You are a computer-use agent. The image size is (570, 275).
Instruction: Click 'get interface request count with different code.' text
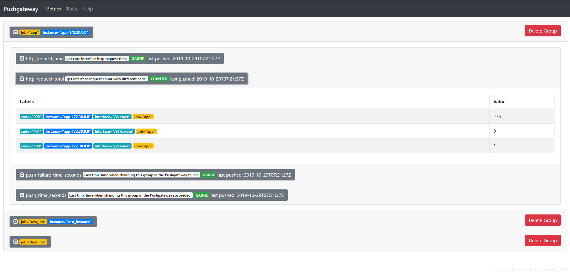(107, 79)
